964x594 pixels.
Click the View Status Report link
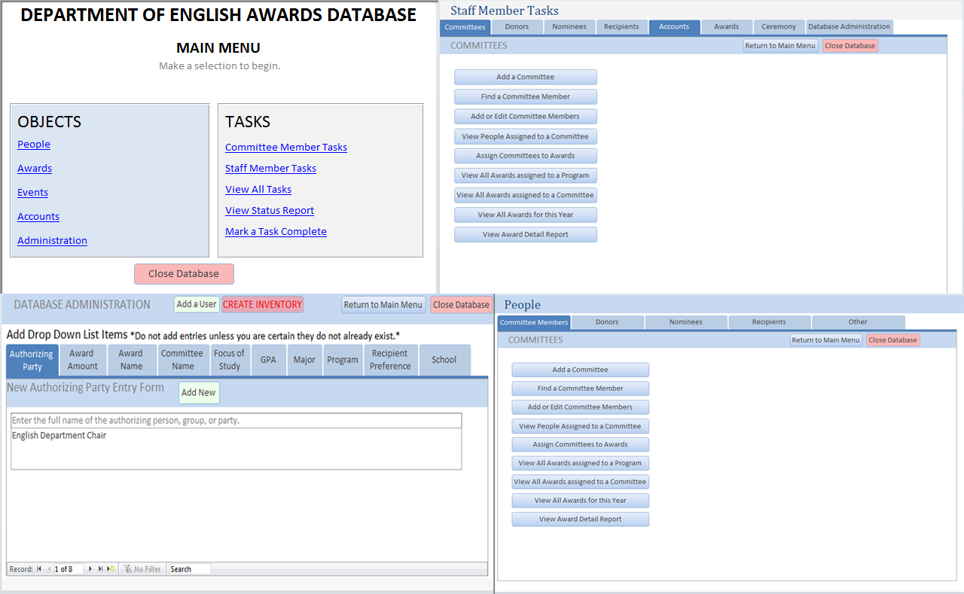click(270, 211)
